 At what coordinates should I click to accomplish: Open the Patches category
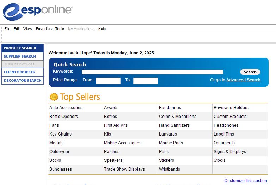tap(112, 152)
